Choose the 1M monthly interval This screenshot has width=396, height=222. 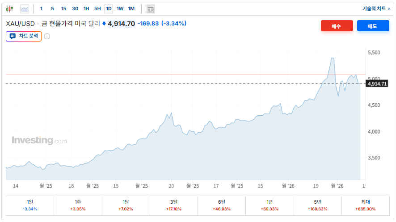coord(131,8)
